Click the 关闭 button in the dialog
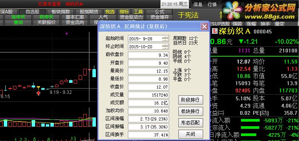 [x=191, y=134]
